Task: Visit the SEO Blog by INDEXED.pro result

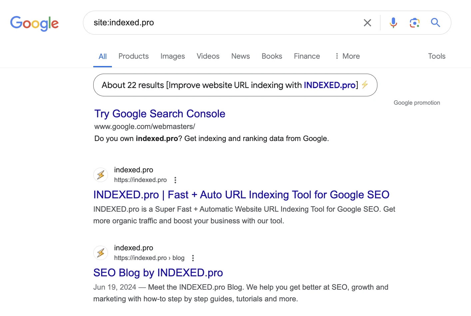Action: (158, 273)
